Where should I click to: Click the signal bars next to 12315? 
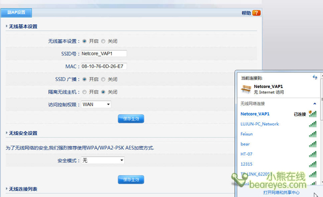(313, 164)
